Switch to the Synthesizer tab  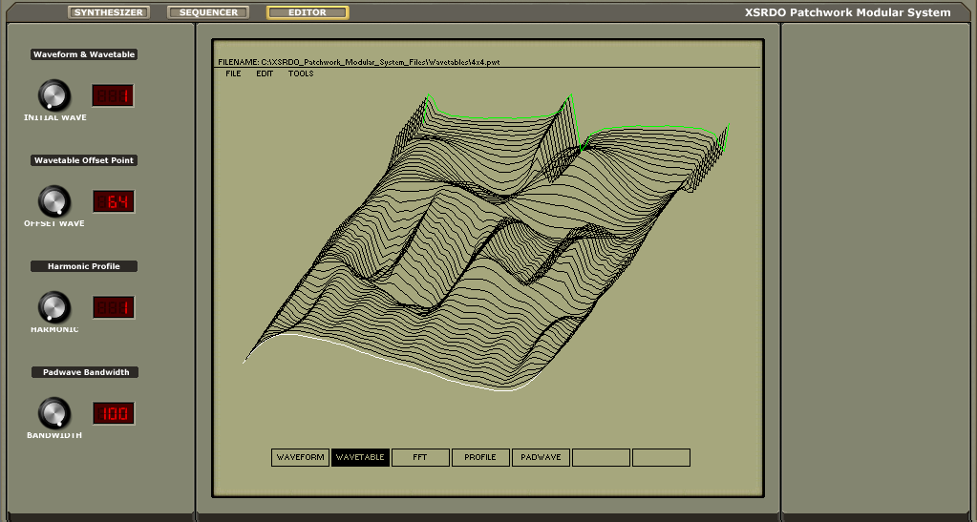tap(109, 12)
